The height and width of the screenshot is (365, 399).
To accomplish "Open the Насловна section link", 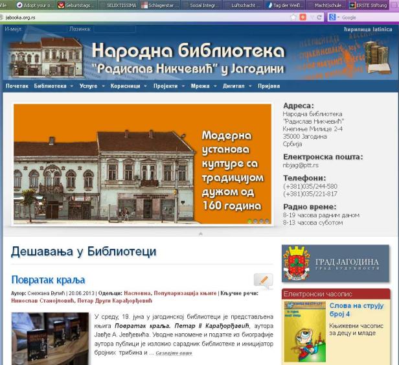I will 137,293.
